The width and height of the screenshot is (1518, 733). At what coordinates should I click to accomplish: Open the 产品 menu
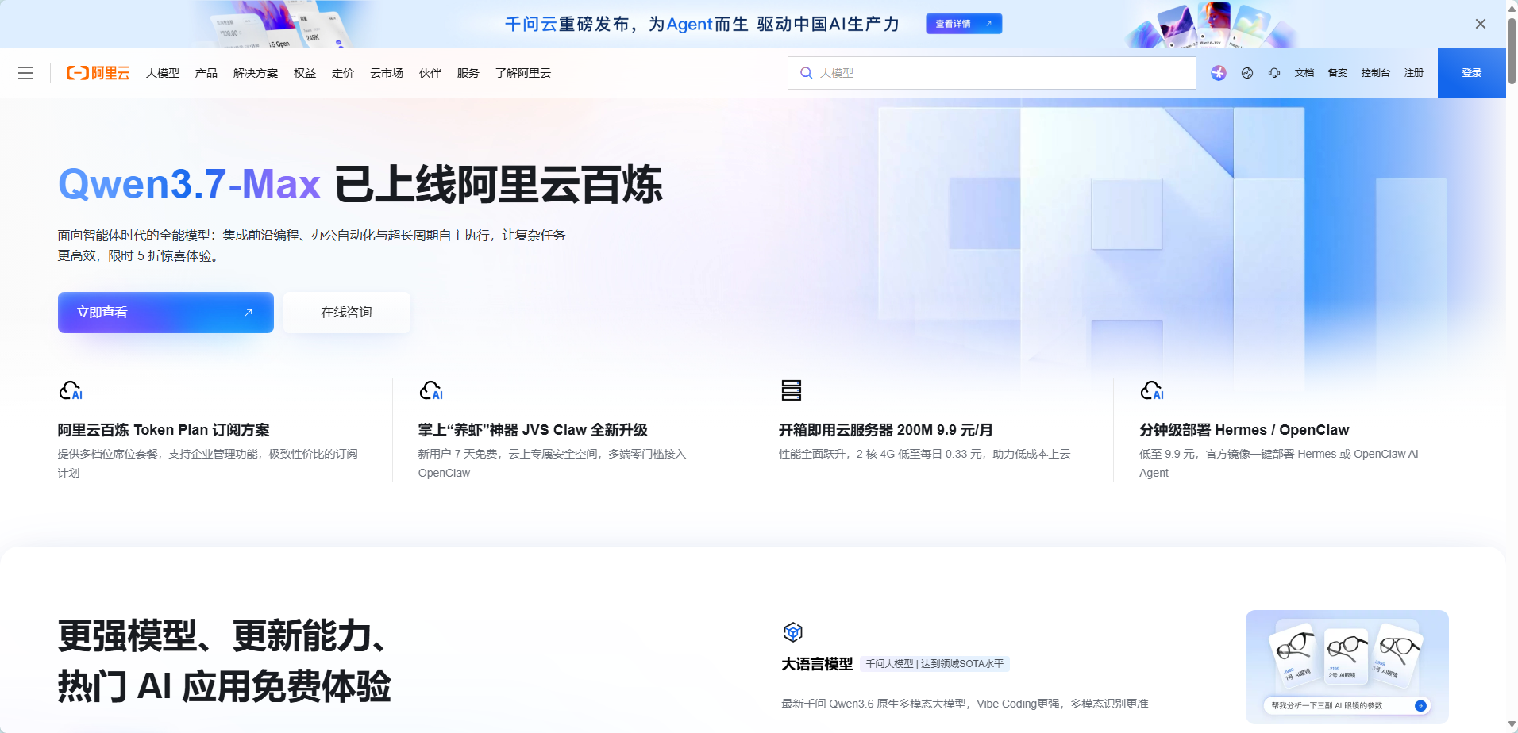(206, 73)
